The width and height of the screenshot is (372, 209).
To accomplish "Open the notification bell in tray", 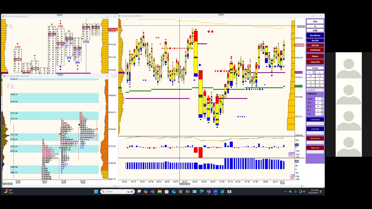I will pos(321,192).
